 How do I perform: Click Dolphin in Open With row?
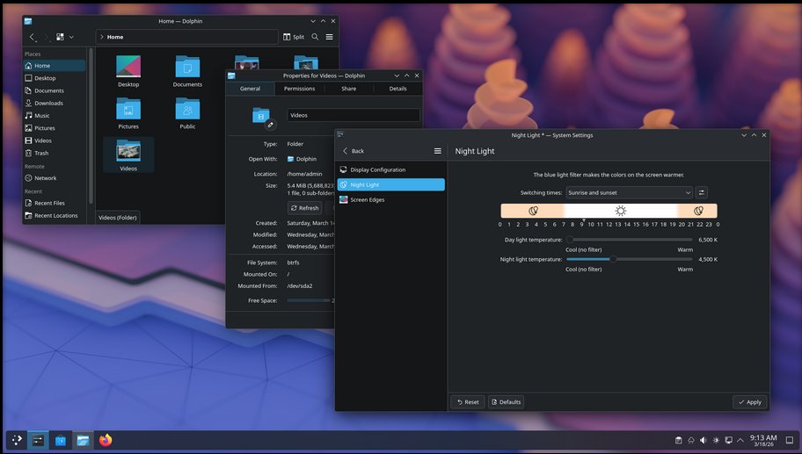(302, 159)
